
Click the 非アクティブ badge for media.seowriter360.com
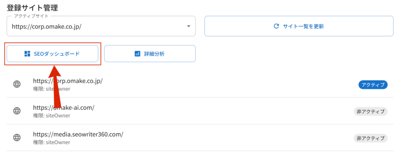point(371,138)
